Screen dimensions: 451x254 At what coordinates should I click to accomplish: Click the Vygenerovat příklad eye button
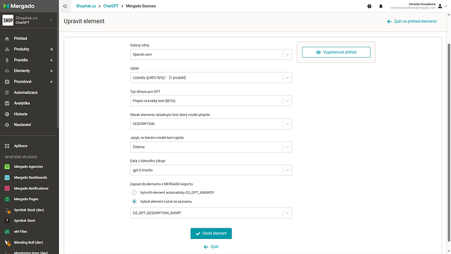(336, 52)
